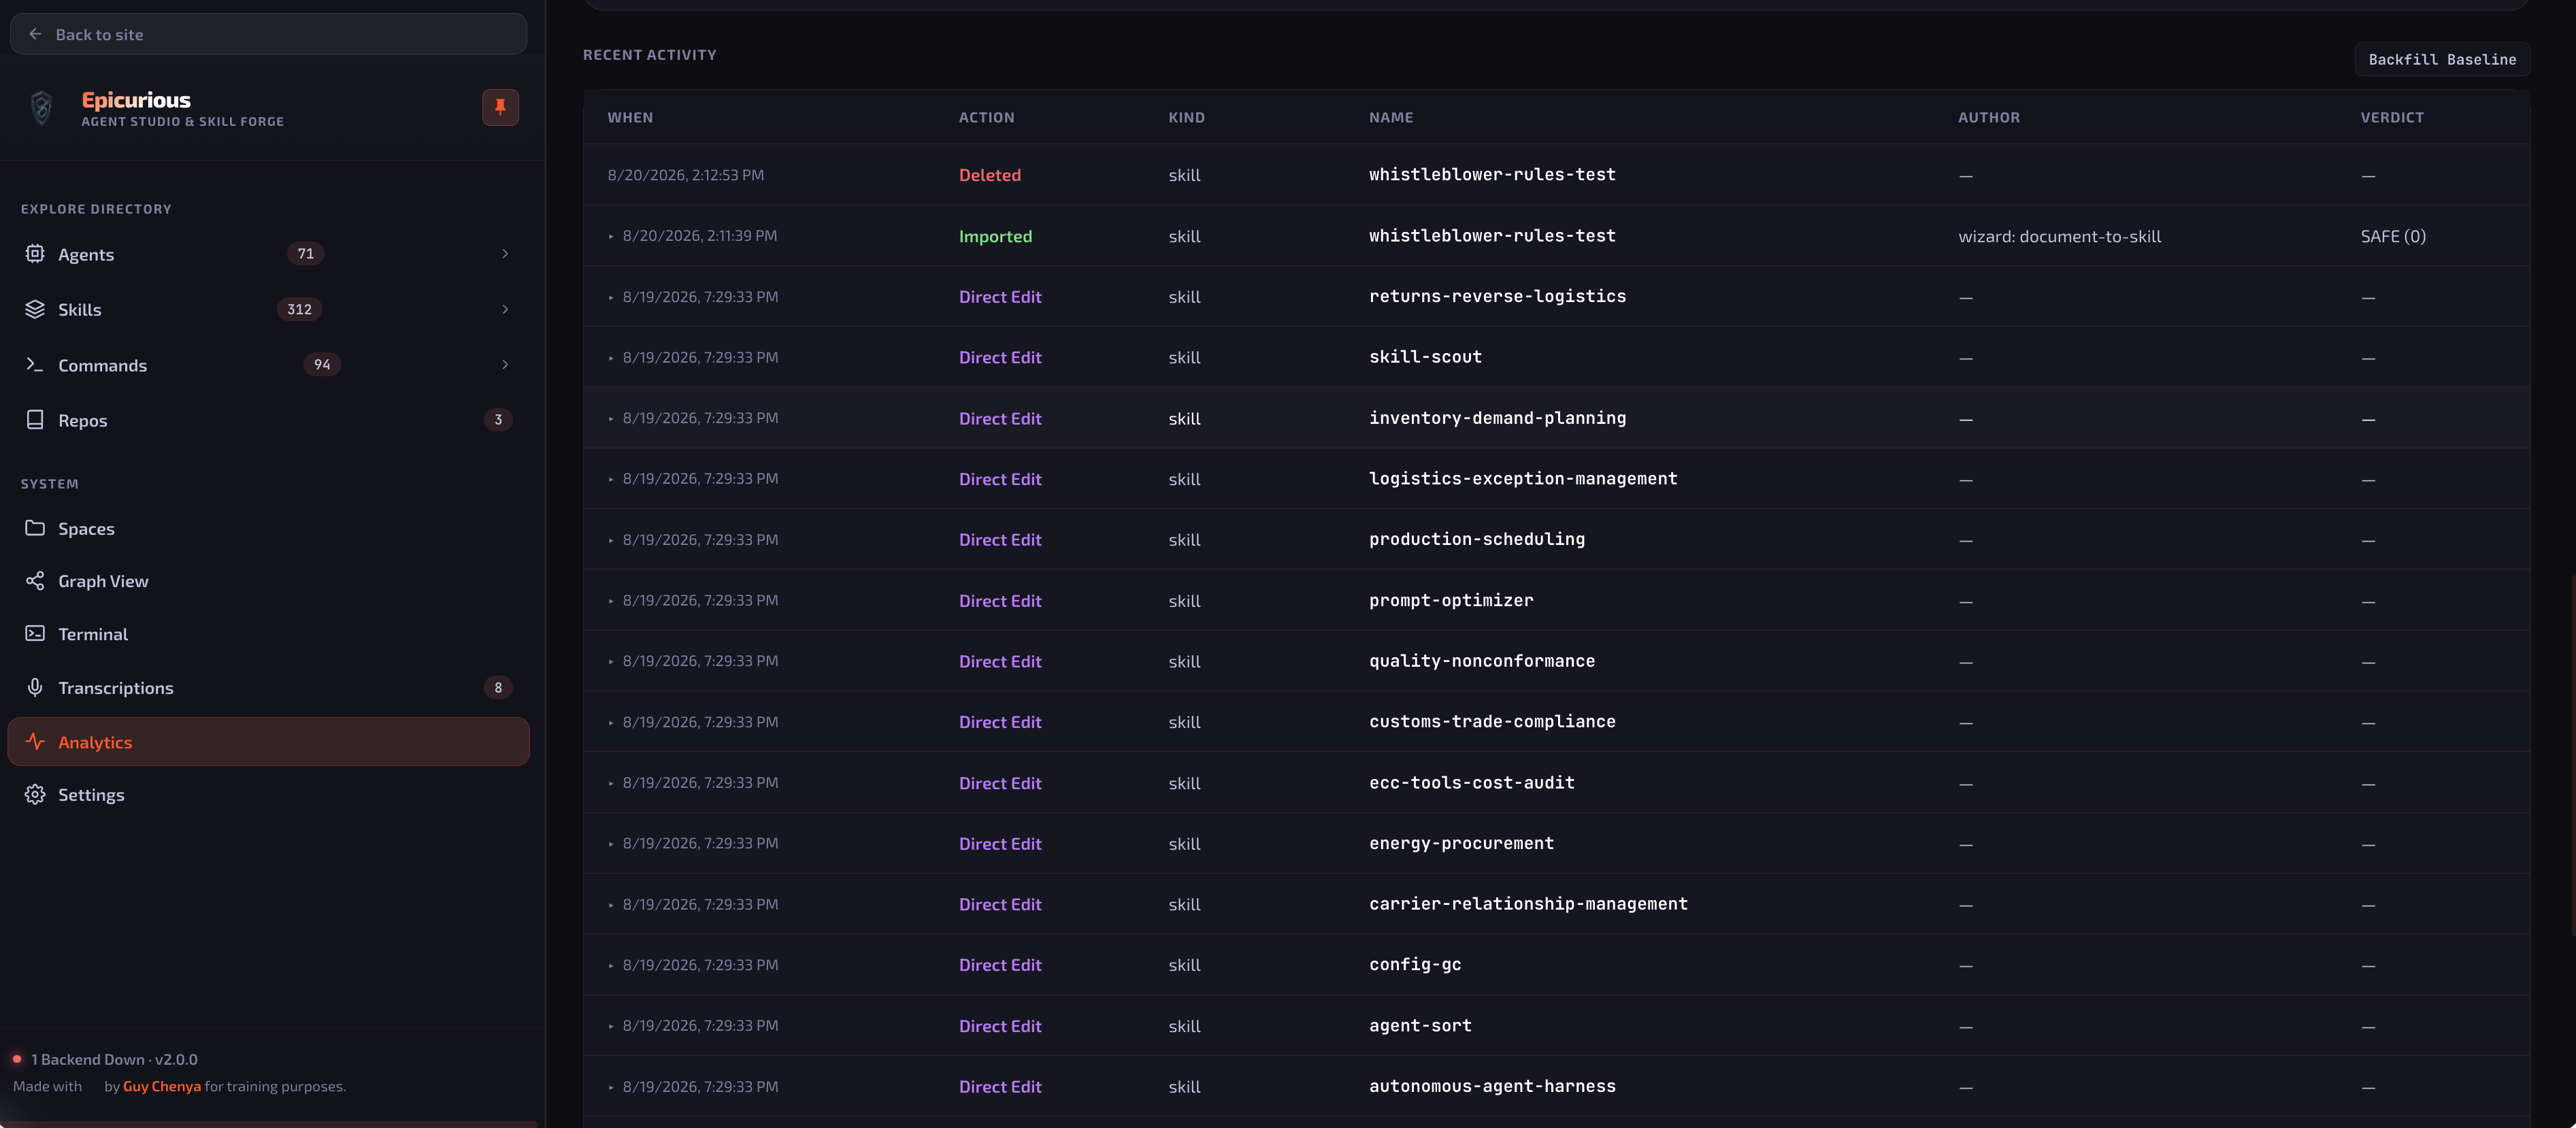Click the Imported action label
Image resolution: width=2576 pixels, height=1128 pixels.
click(x=995, y=236)
